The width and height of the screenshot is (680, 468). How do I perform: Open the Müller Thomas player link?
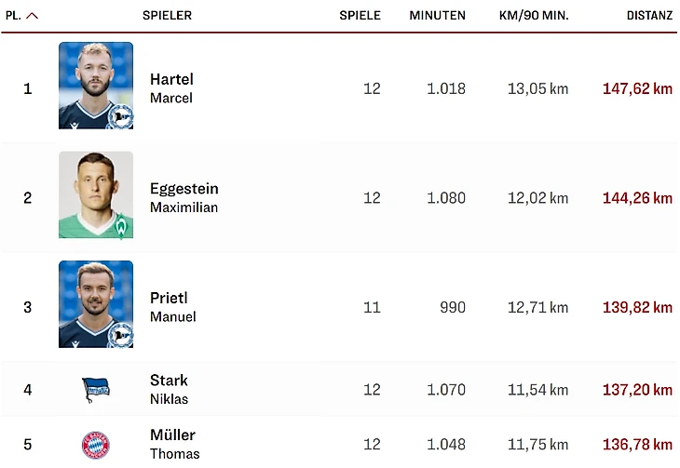pos(174,444)
